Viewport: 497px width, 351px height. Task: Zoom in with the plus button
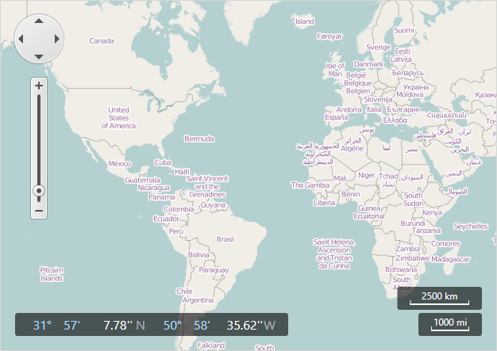(x=39, y=86)
